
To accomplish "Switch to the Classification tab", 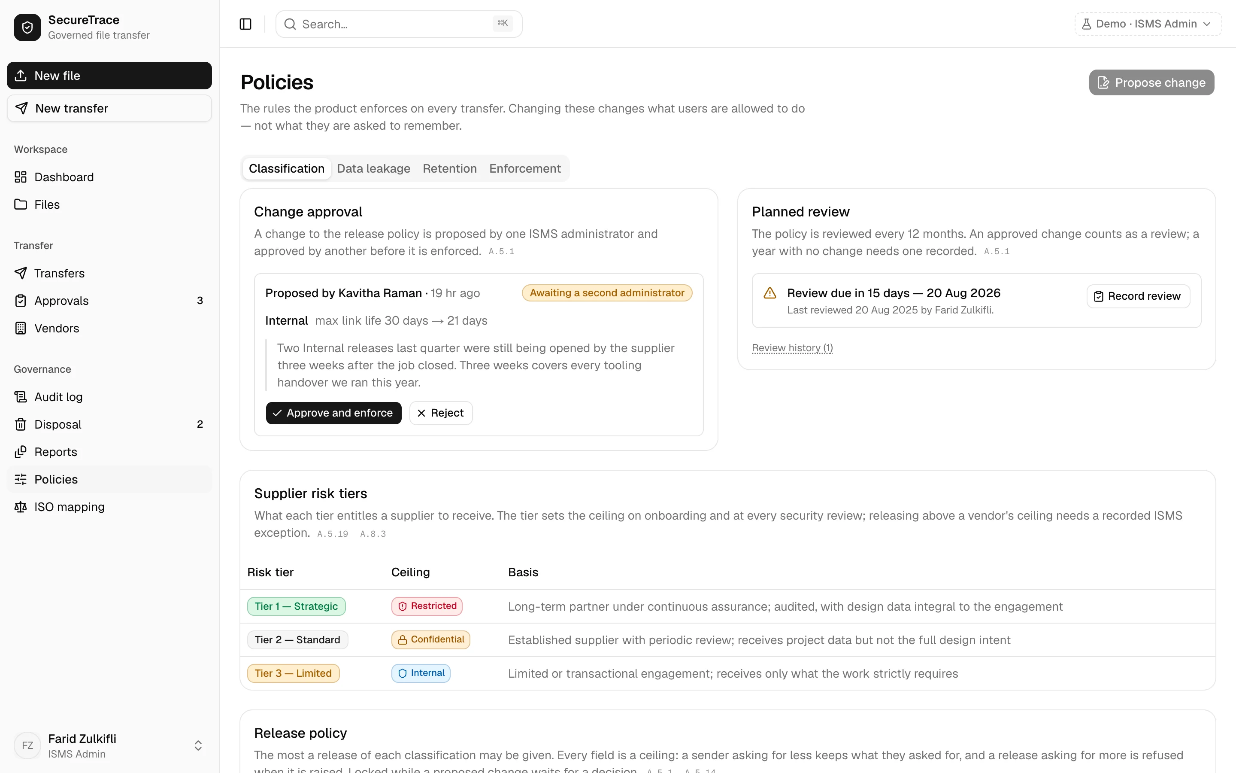I will tap(287, 169).
